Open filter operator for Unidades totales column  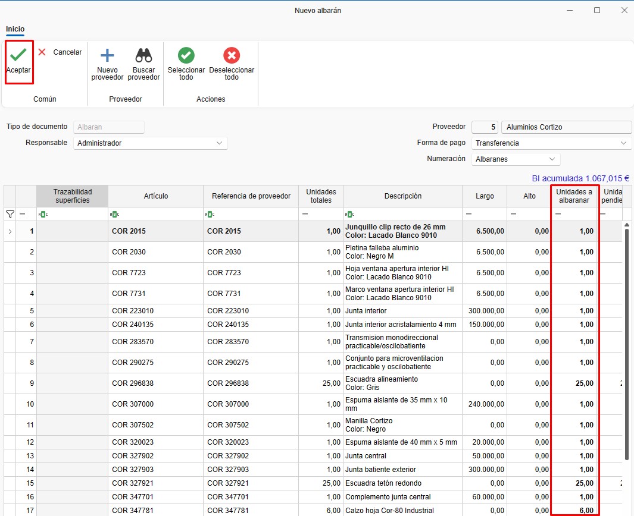(x=305, y=215)
